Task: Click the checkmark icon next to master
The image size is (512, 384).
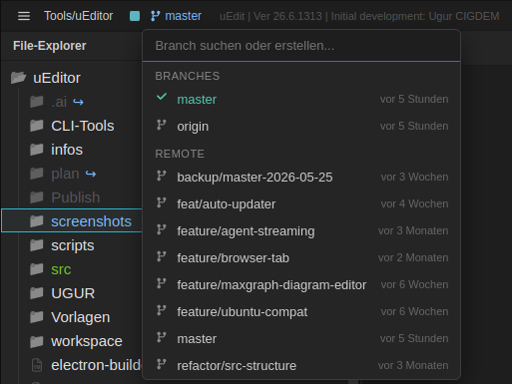Action: click(x=162, y=97)
